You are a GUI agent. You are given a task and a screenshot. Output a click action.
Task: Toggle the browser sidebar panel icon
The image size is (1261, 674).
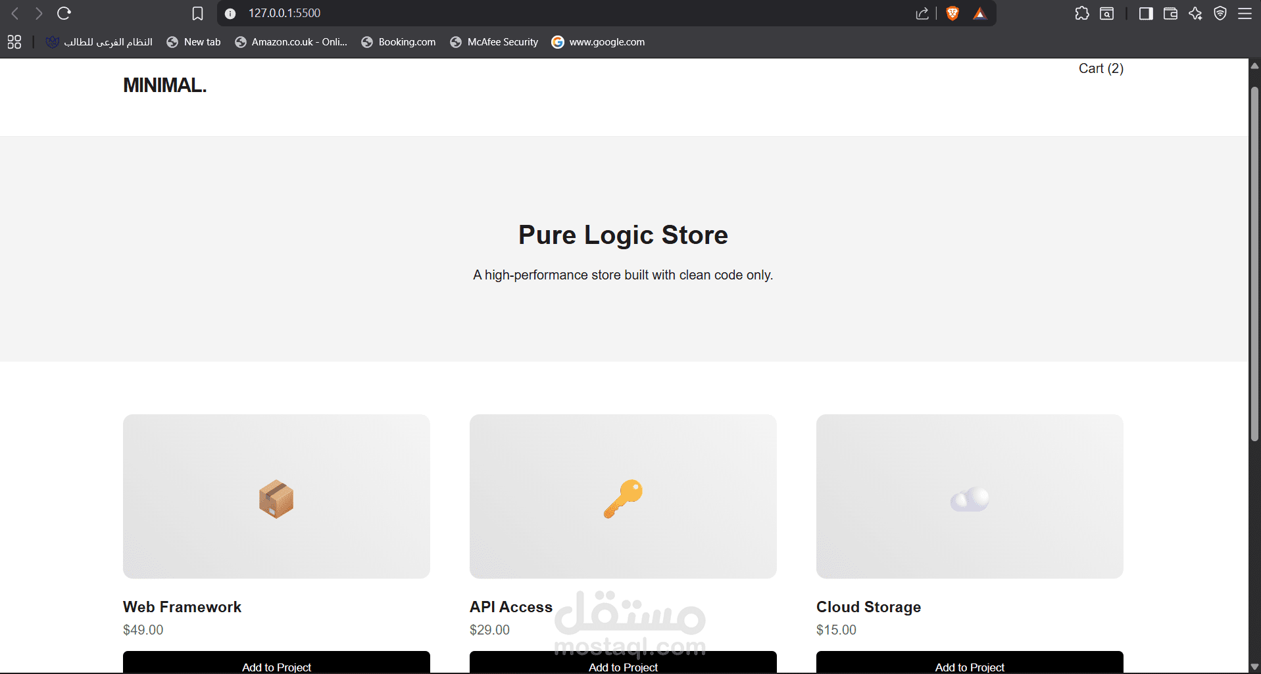pyautogui.click(x=1146, y=13)
